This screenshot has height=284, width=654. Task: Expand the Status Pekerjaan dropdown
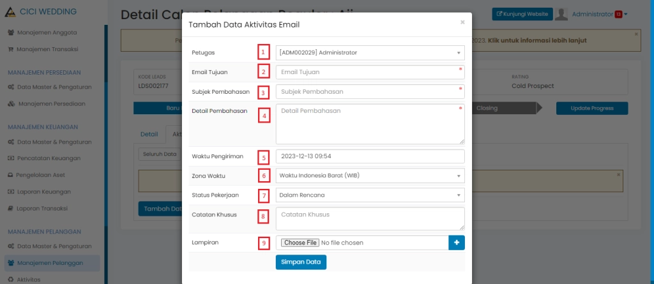[x=370, y=195]
